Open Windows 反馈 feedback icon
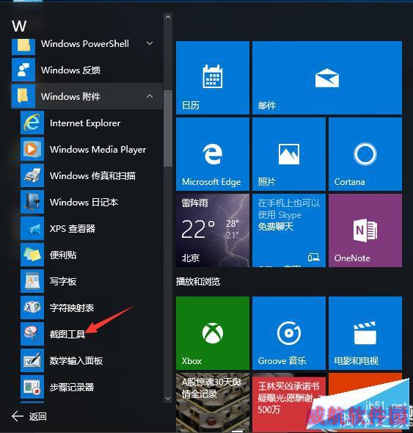This screenshot has height=433, width=413. coord(23,70)
